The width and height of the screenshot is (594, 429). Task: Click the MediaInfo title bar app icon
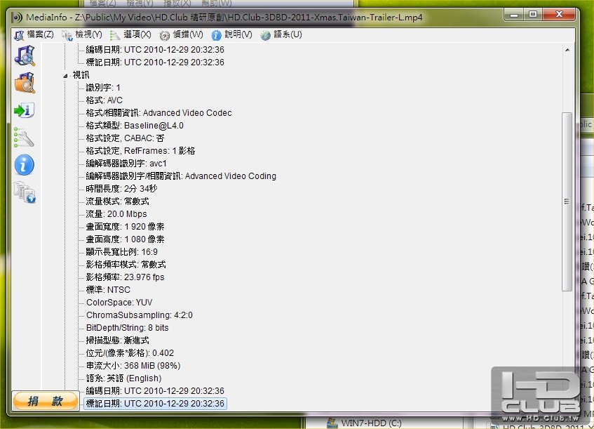click(17, 18)
